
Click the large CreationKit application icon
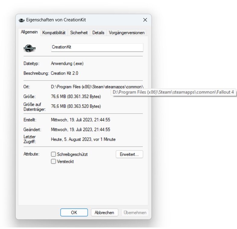pyautogui.click(x=30, y=48)
